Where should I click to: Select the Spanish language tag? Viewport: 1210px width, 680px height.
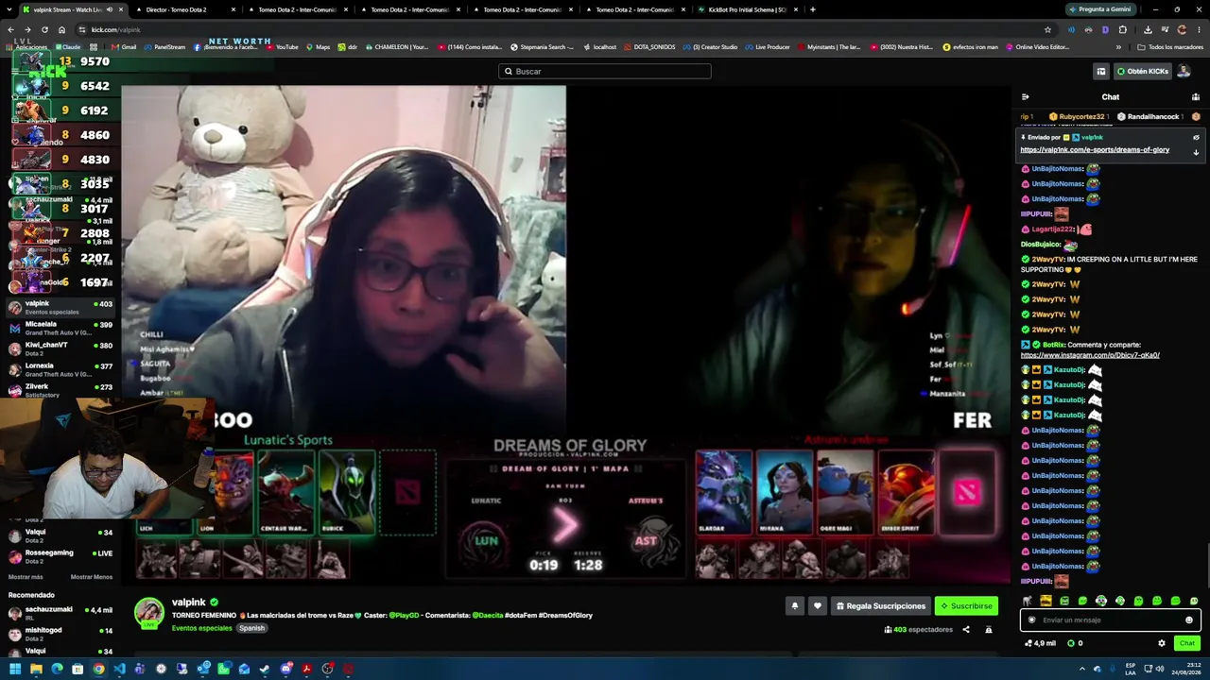[x=251, y=628]
